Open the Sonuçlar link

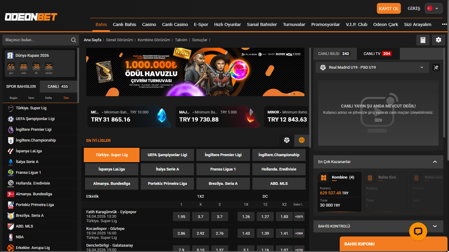pos(200,40)
